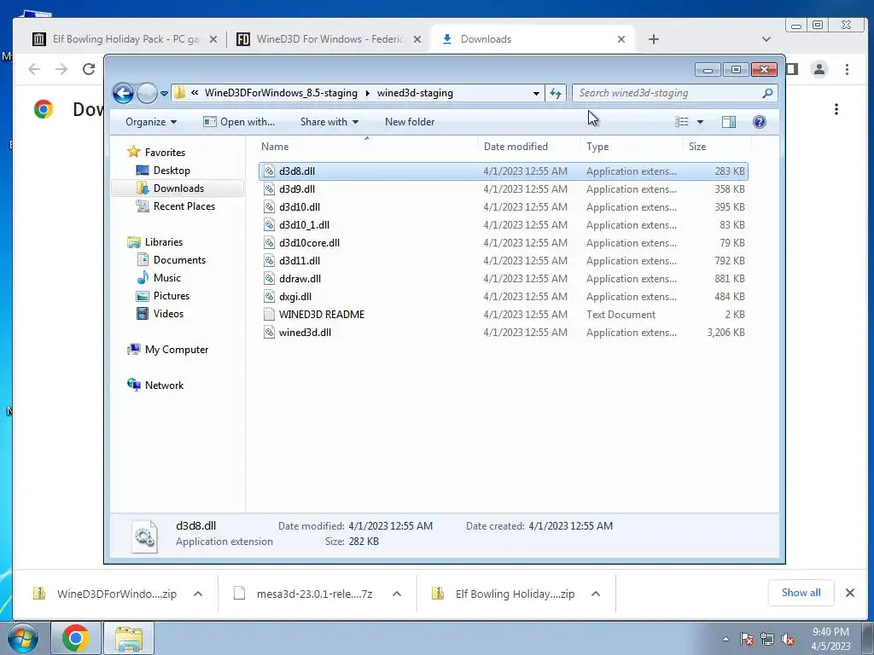Viewport: 874px width, 655px height.
Task: Sort files by the Type column
Action: tap(631, 147)
